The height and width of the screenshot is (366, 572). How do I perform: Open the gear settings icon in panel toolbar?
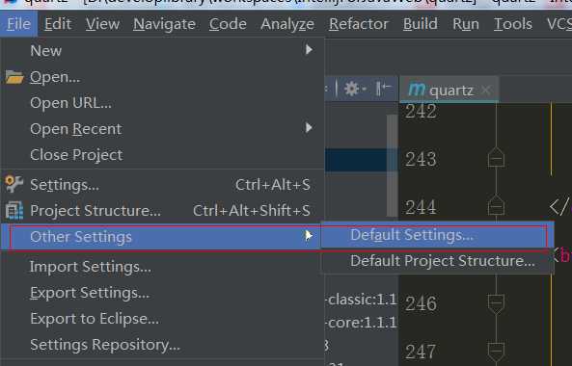click(x=353, y=89)
